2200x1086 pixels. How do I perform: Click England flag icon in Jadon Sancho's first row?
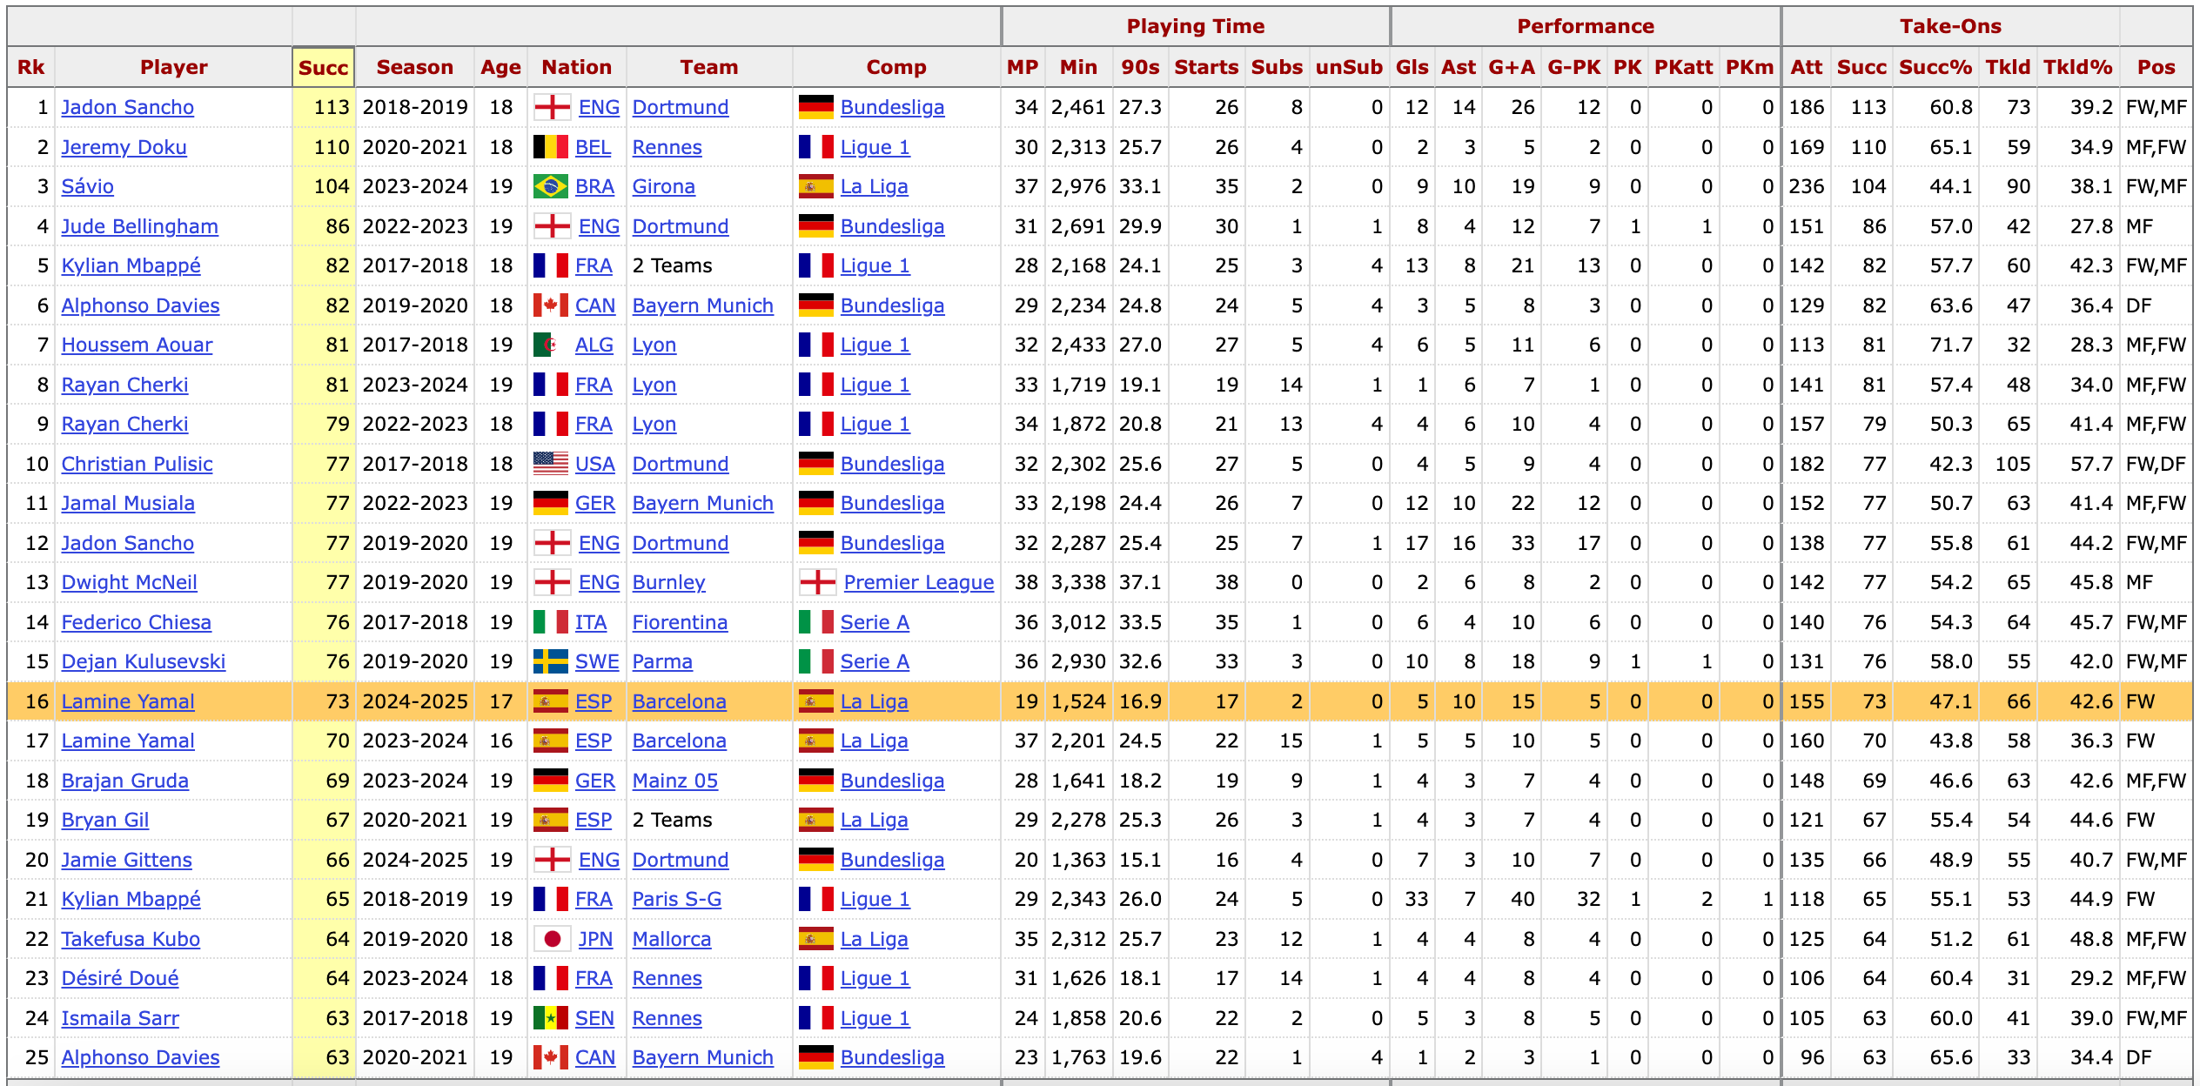pyautogui.click(x=552, y=107)
